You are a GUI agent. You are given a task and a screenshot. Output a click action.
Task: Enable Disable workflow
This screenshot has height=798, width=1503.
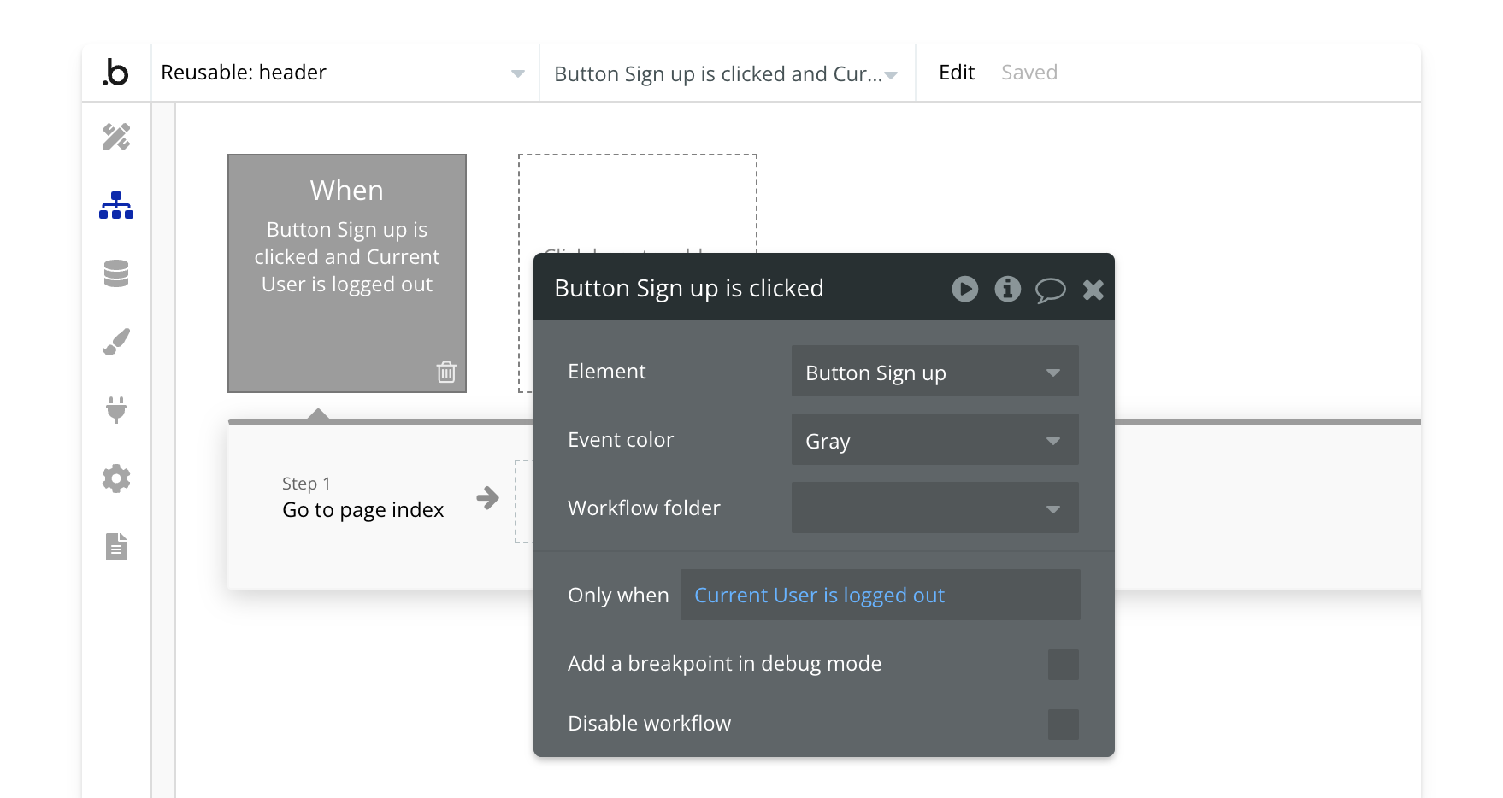(x=1064, y=724)
